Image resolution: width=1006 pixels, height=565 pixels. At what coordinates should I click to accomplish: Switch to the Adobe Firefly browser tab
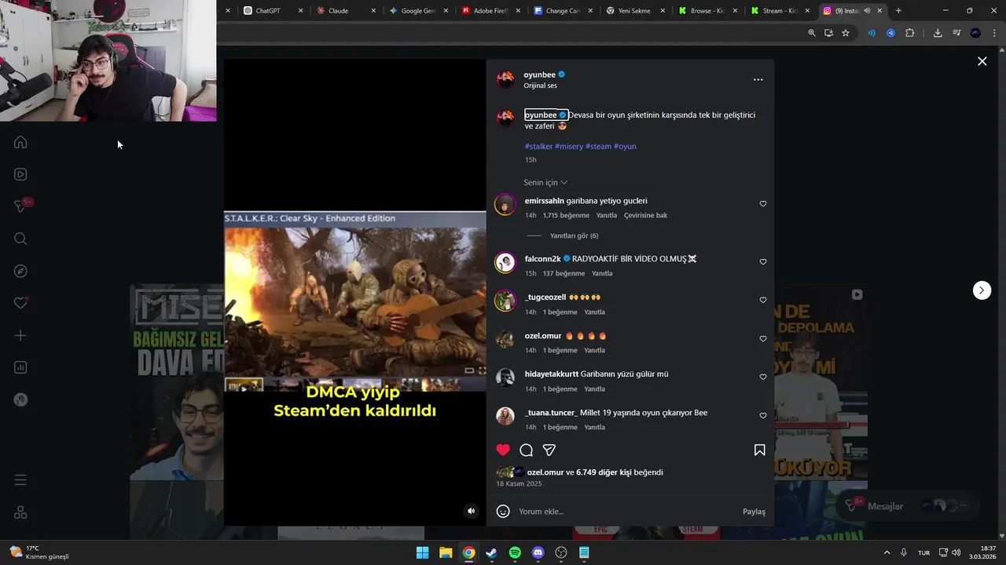point(490,11)
